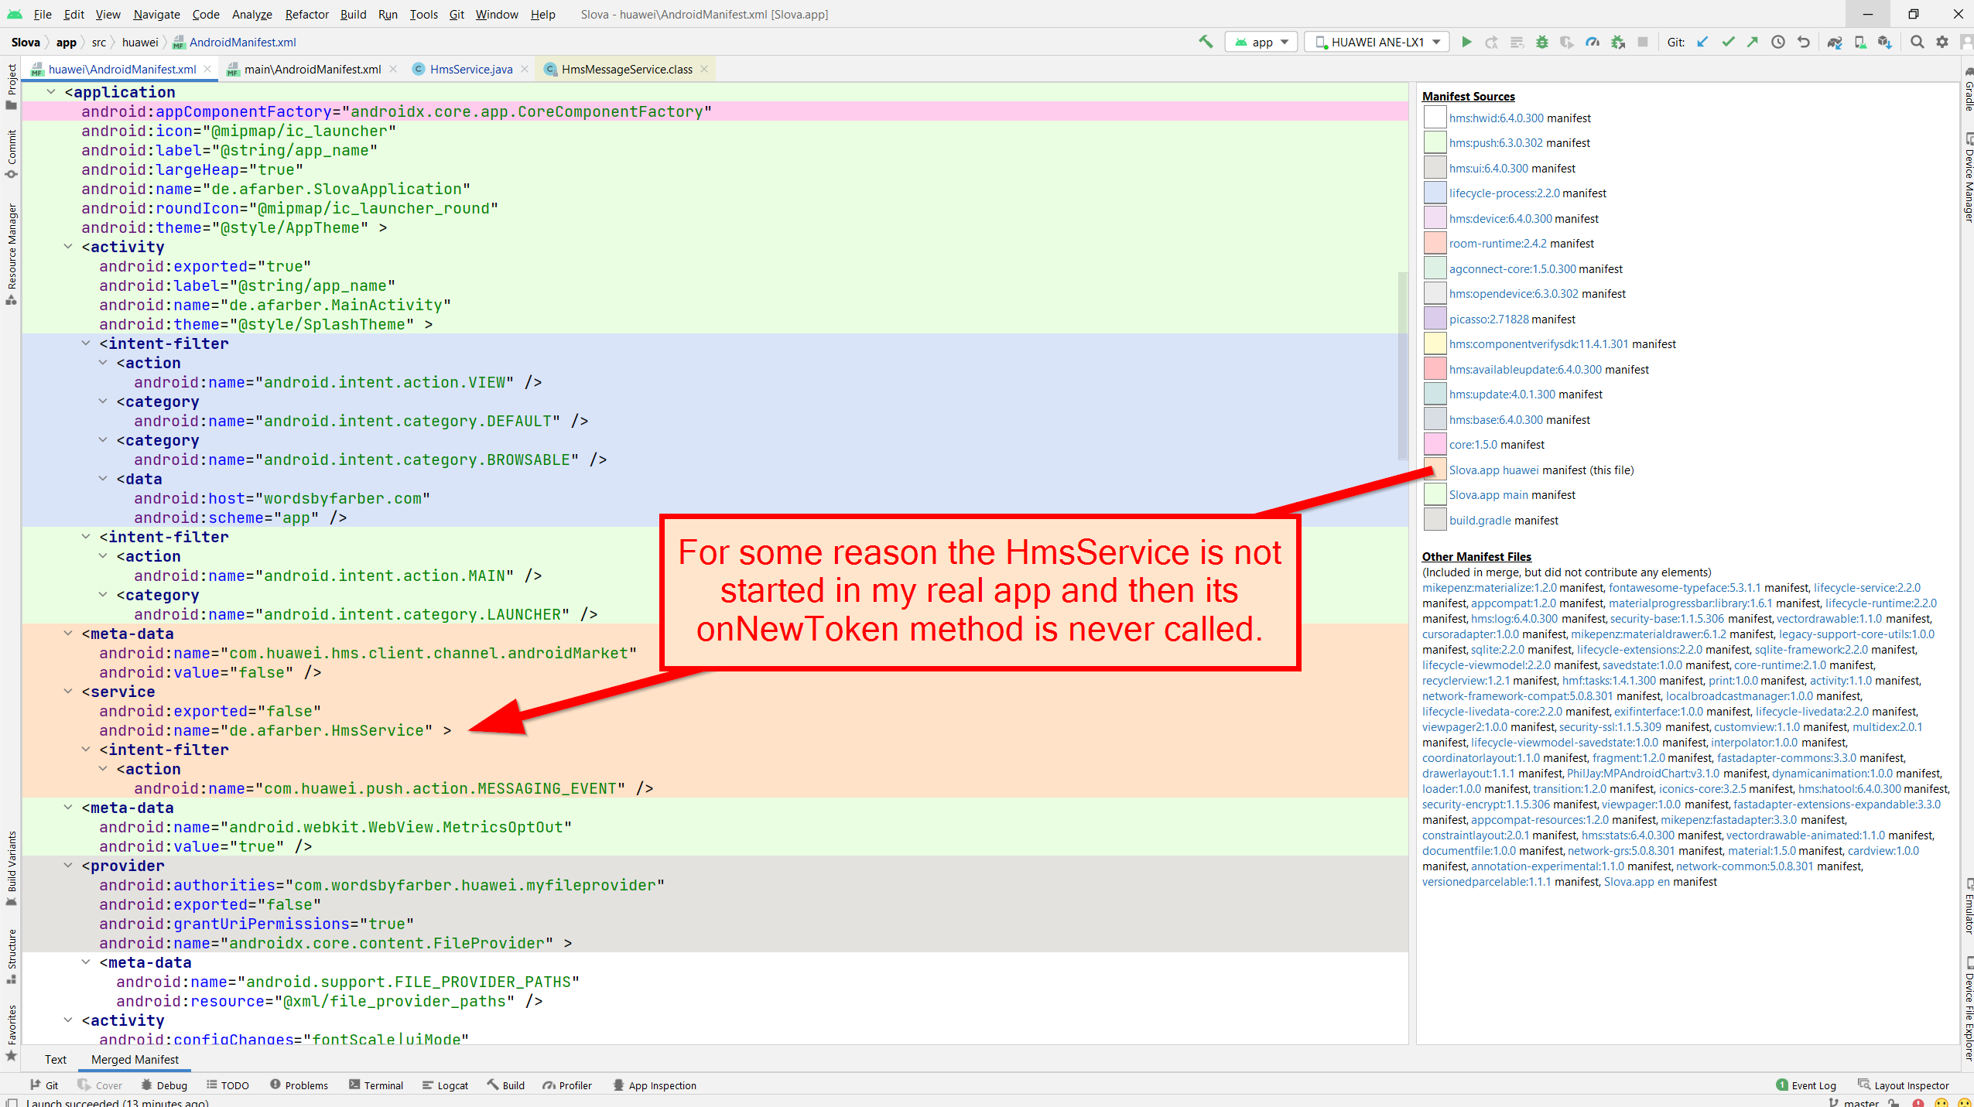Open SDK Manager toolbar icon
Viewport: 1974px width, 1107px height.
click(x=1885, y=42)
